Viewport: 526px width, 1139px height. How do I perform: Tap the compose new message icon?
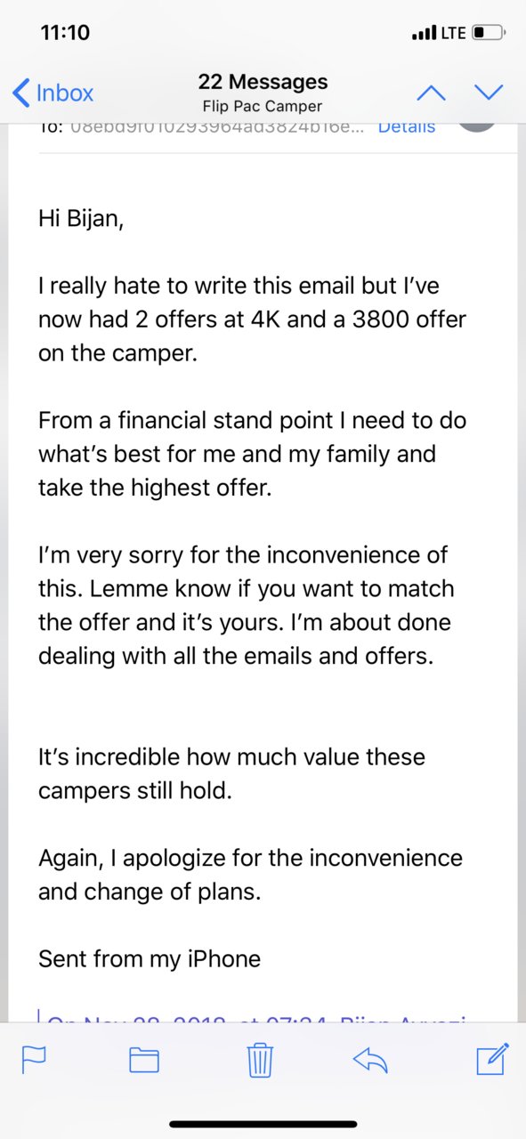[492, 1057]
